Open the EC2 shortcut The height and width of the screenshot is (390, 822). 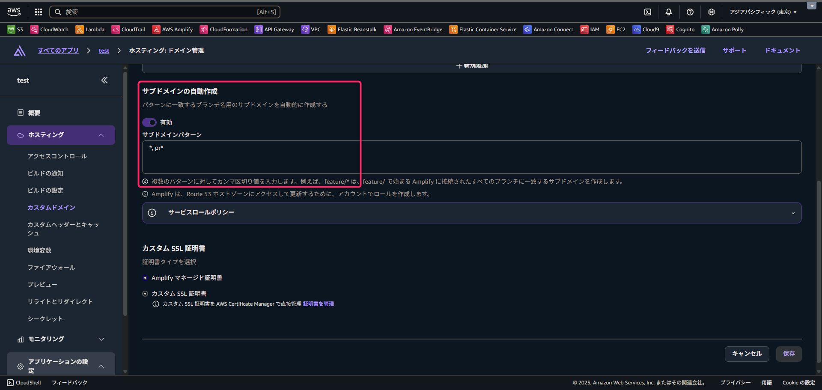[x=616, y=30]
